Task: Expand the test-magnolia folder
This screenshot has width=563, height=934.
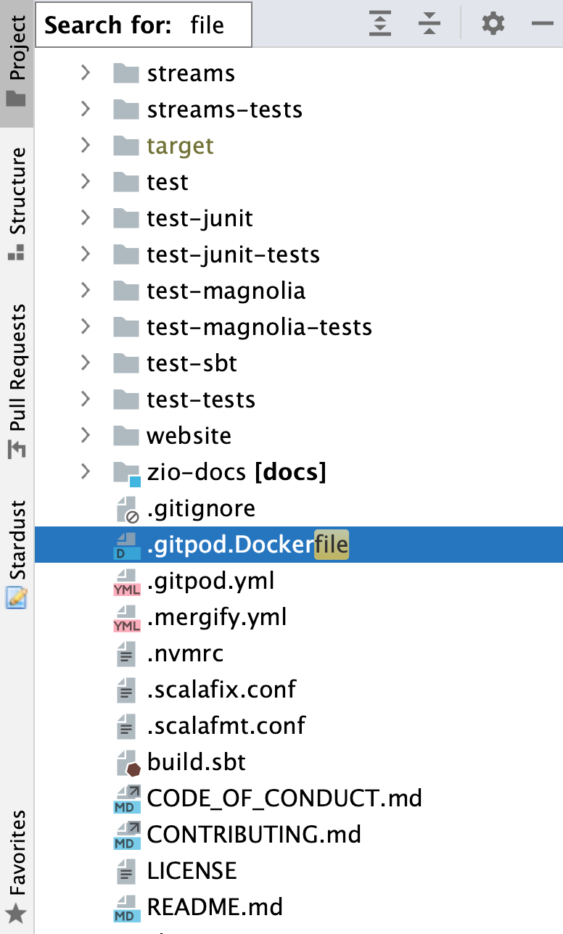Action: [x=86, y=291]
